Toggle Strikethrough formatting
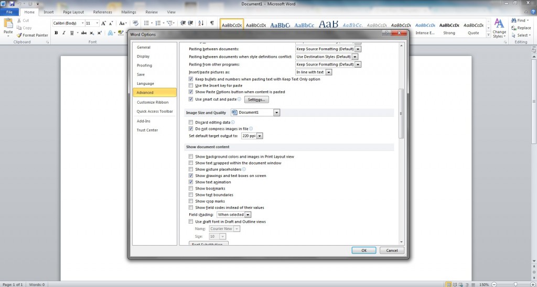This screenshot has width=537, height=287. [x=84, y=33]
